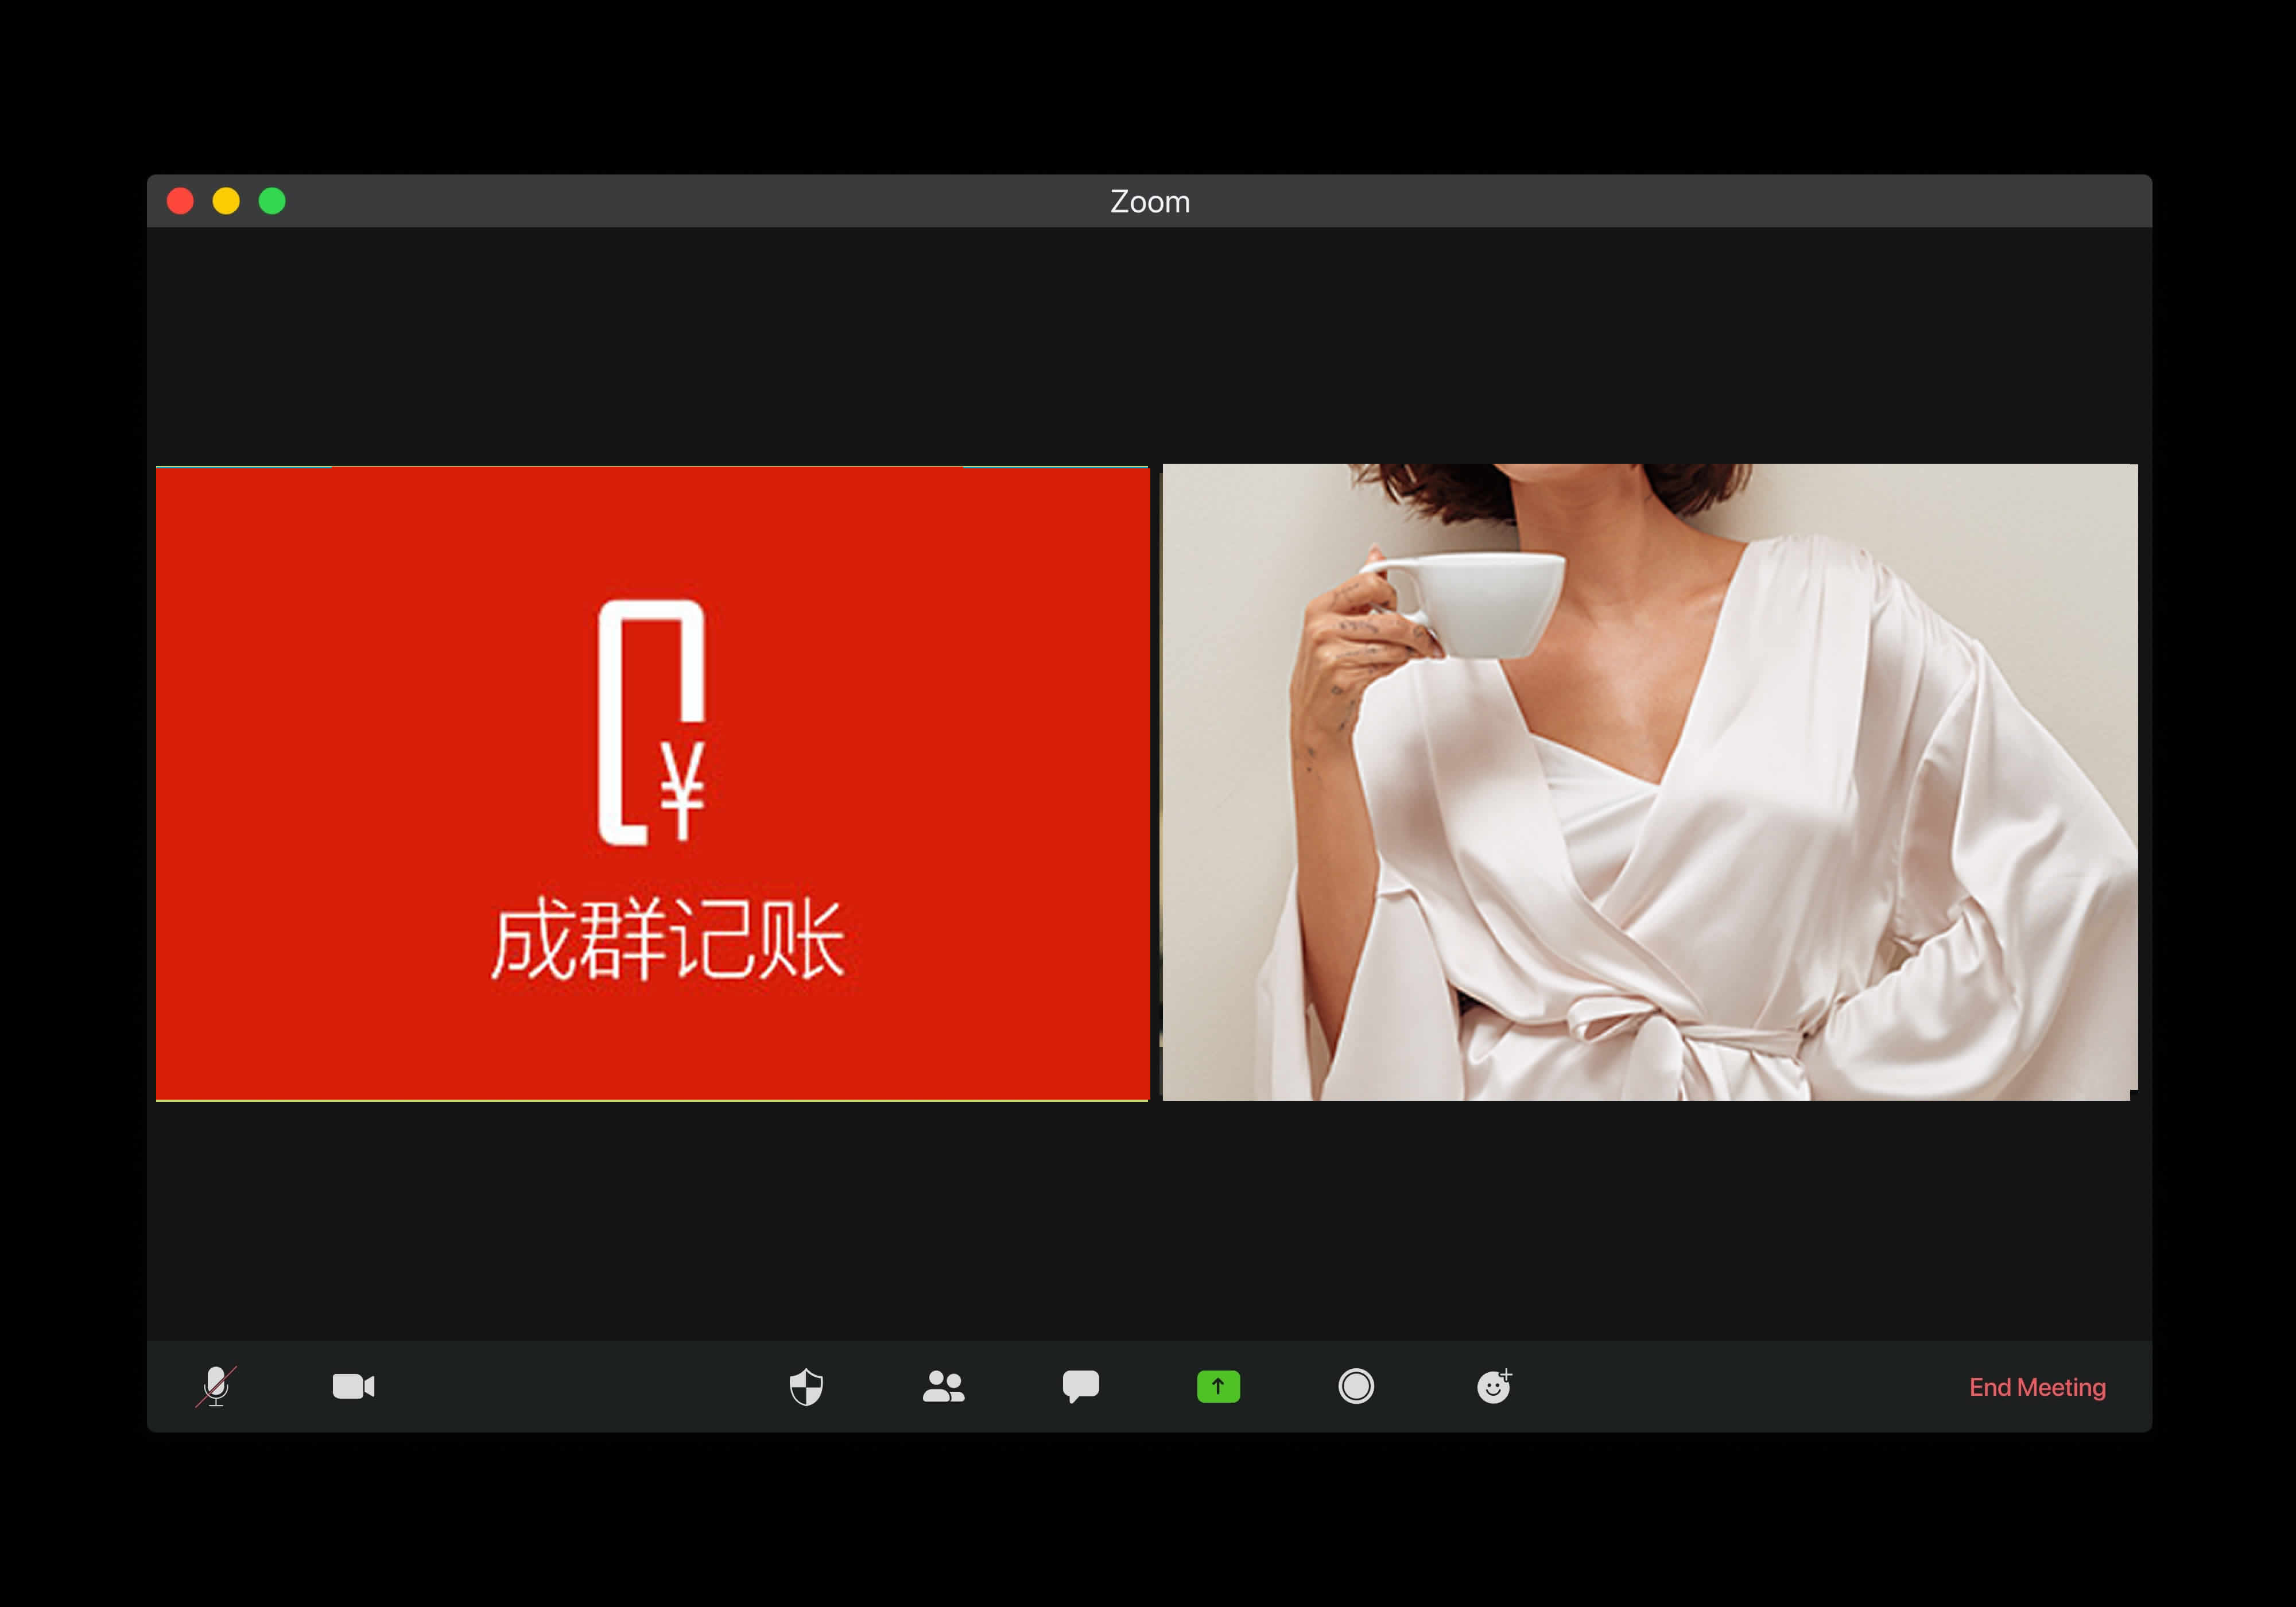Open the Participants panel
The height and width of the screenshot is (1607, 2296).
coord(943,1386)
